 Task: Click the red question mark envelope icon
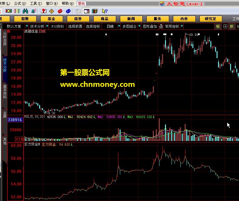point(43,11)
